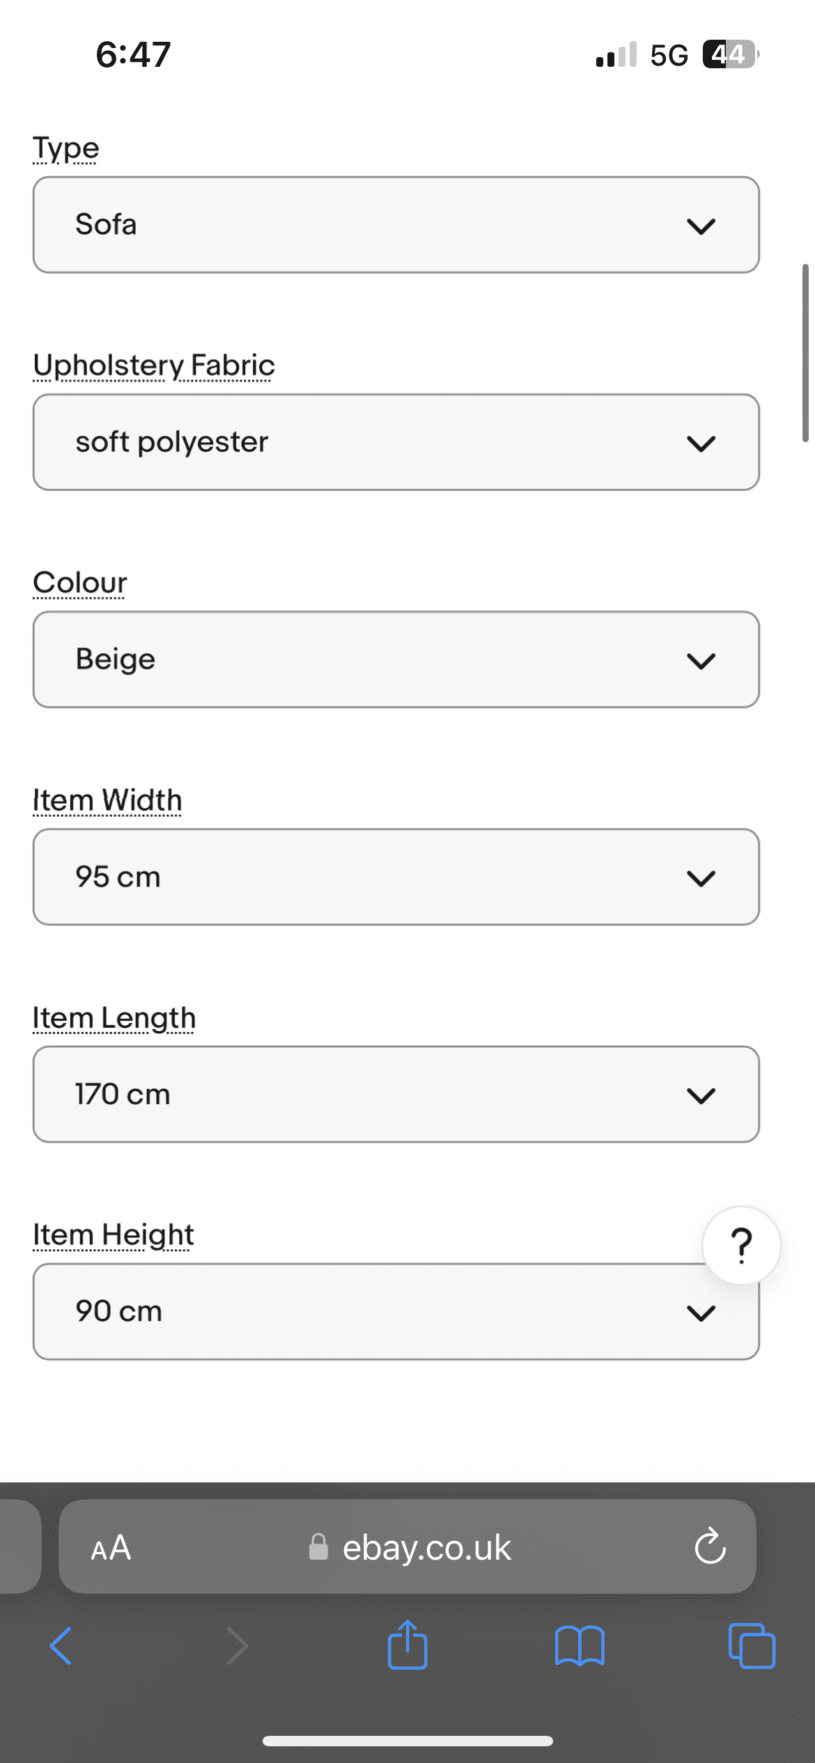This screenshot has width=815, height=1763.
Task: Expand Item Height dropdown showing 90 cm
Action: pos(396,1311)
